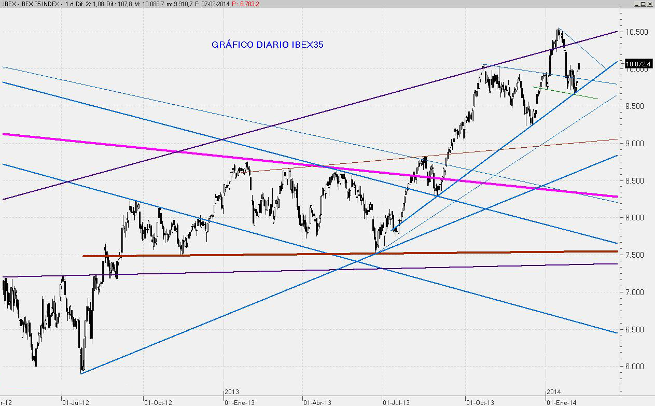The image size is (655, 406).
Task: Click the 01-Ene-13 date on time axis
Action: coord(239,401)
